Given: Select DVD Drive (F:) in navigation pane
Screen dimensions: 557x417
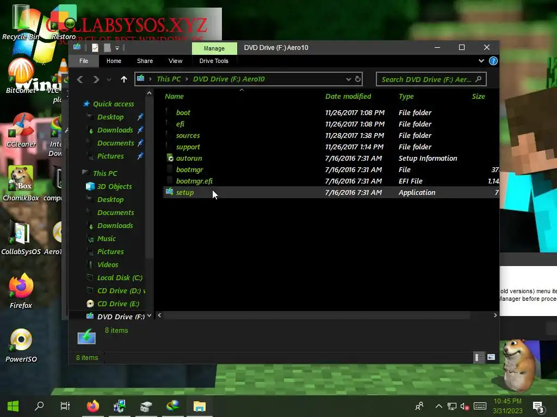Looking at the screenshot, I should tap(121, 317).
